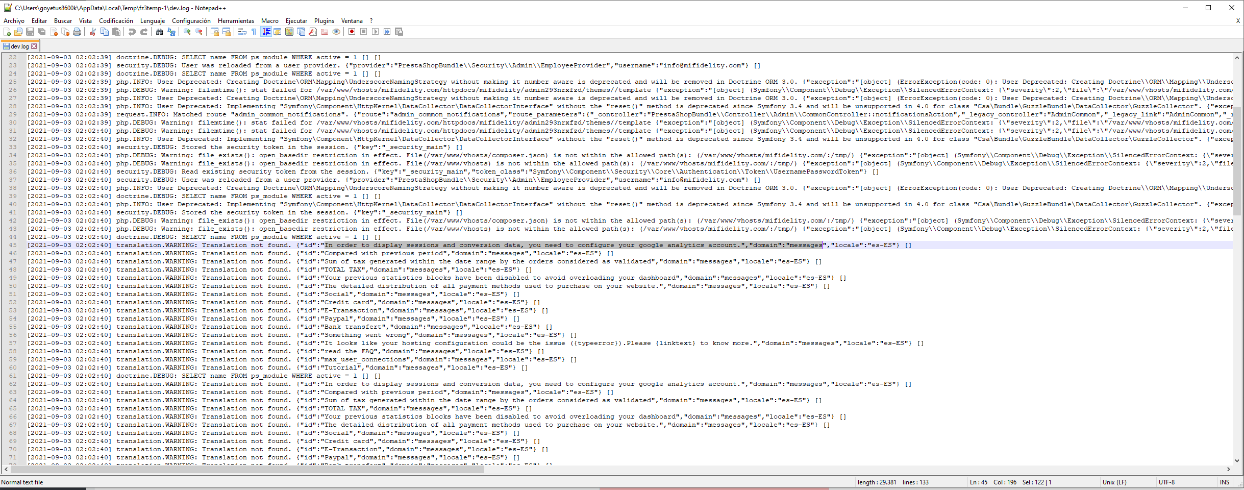Play back the recorded macro

tap(375, 32)
